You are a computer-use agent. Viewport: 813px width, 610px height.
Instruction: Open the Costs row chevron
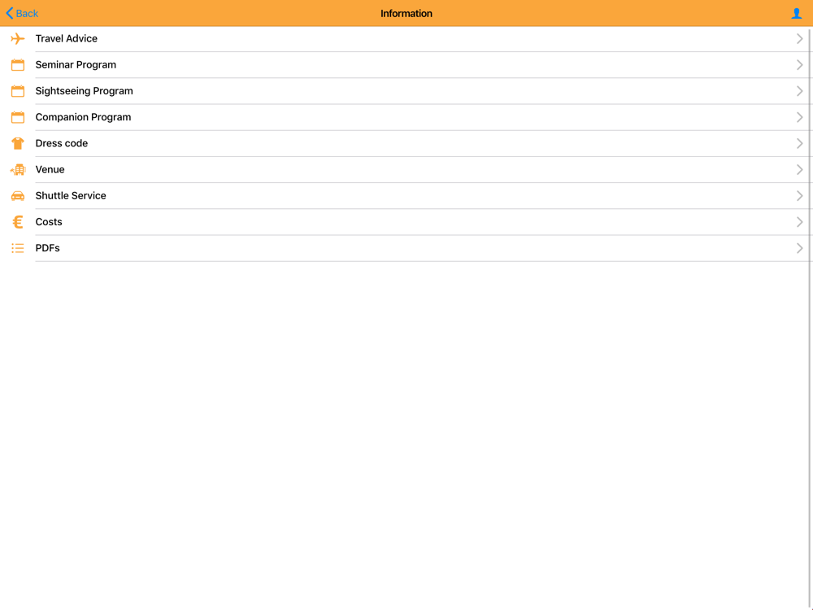tap(799, 222)
